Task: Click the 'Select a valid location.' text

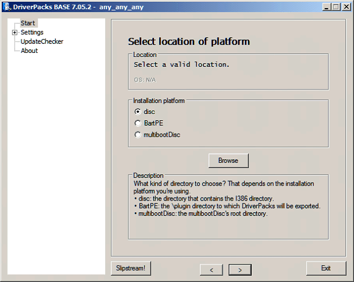Action: [x=181, y=65]
